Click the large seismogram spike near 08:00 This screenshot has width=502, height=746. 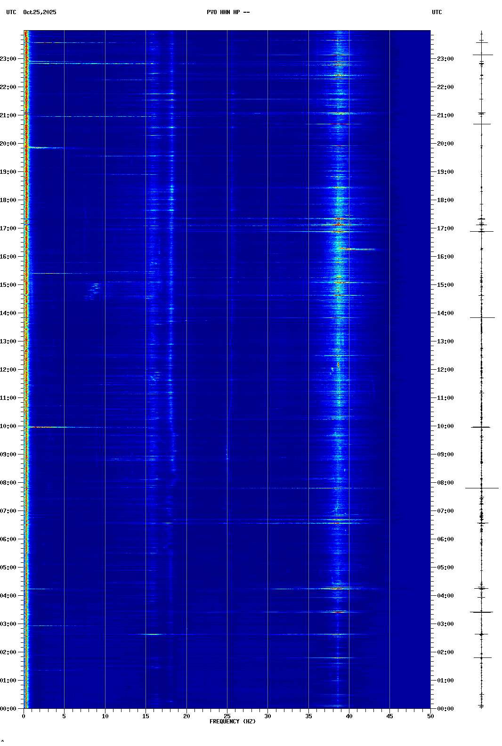481,488
